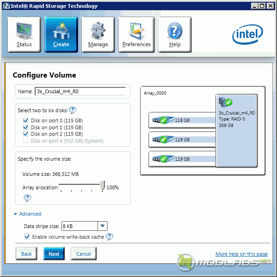Click the Type: RAID 0 text
277x277 pixels.
[232, 119]
